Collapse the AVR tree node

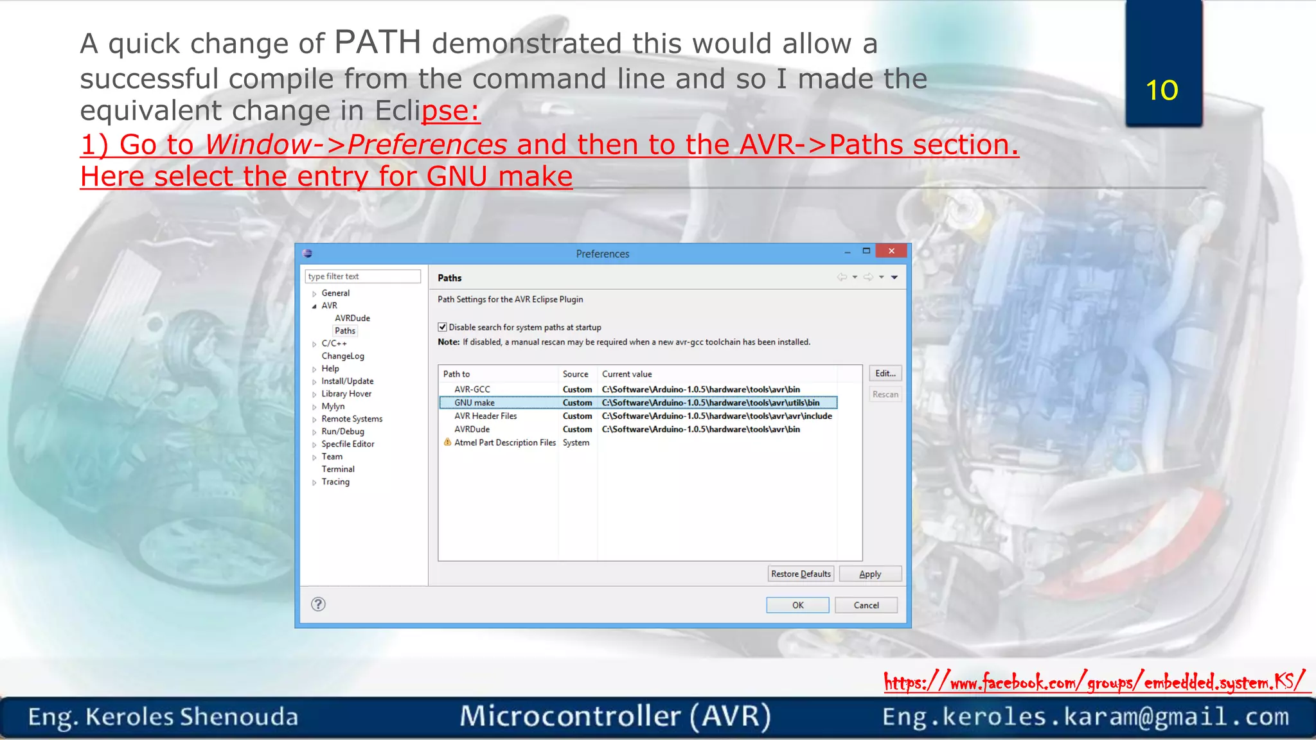[x=314, y=306]
